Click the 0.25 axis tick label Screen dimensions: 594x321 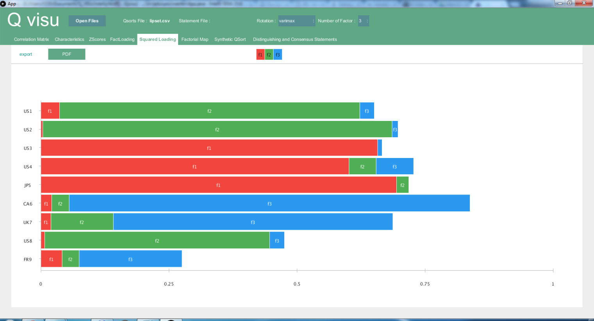[169, 284]
